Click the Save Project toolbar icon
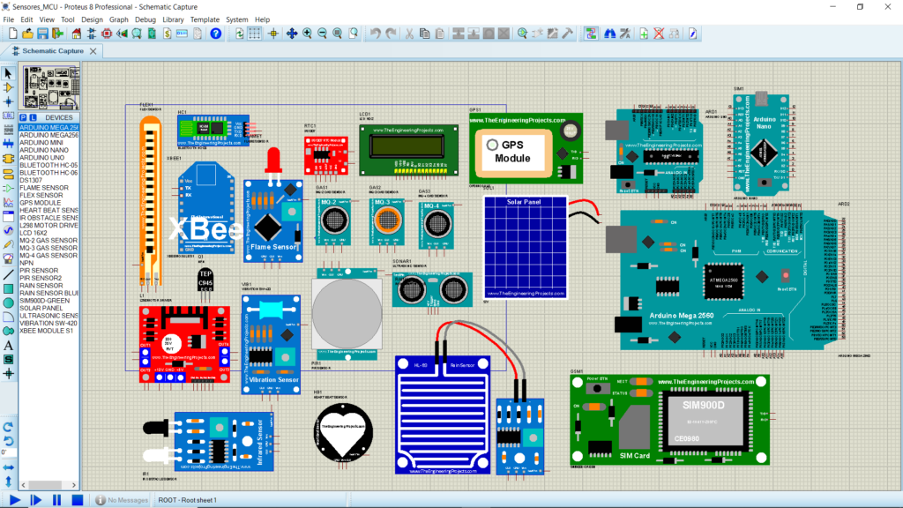The width and height of the screenshot is (903, 508). (x=42, y=34)
